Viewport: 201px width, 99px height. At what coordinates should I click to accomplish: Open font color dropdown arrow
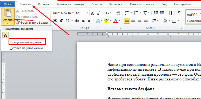(119, 21)
